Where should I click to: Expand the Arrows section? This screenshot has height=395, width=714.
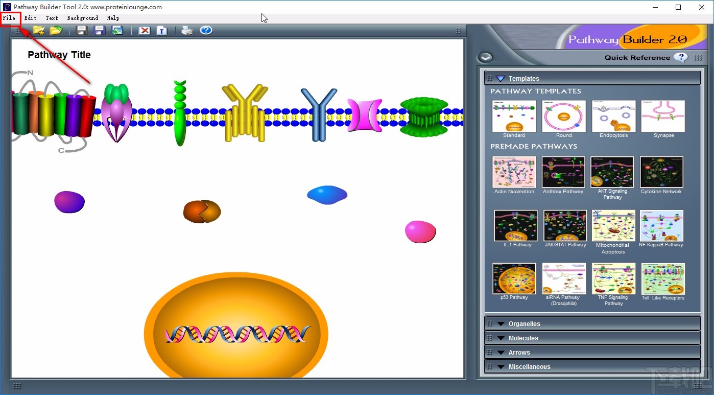point(592,352)
